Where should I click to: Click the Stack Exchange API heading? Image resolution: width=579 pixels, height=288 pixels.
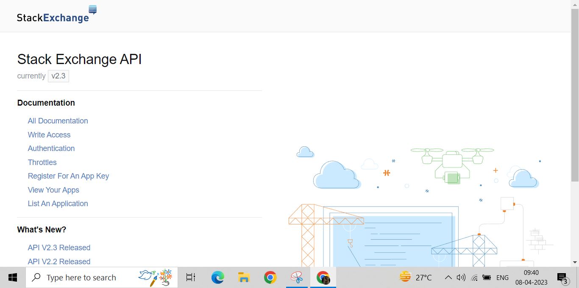[79, 59]
